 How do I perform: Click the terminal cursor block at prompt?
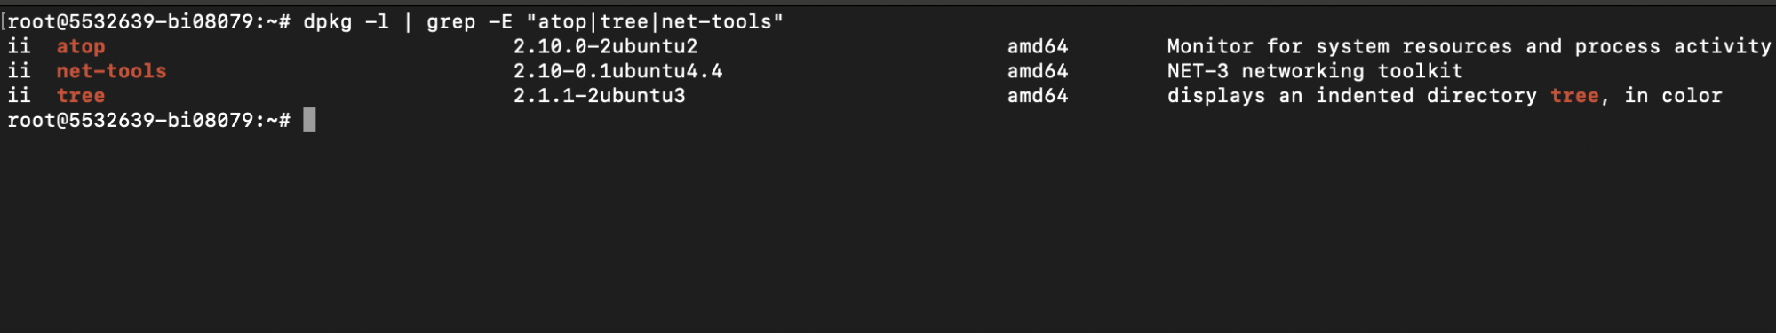309,120
